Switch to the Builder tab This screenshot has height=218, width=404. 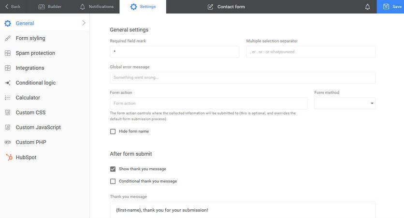click(50, 7)
